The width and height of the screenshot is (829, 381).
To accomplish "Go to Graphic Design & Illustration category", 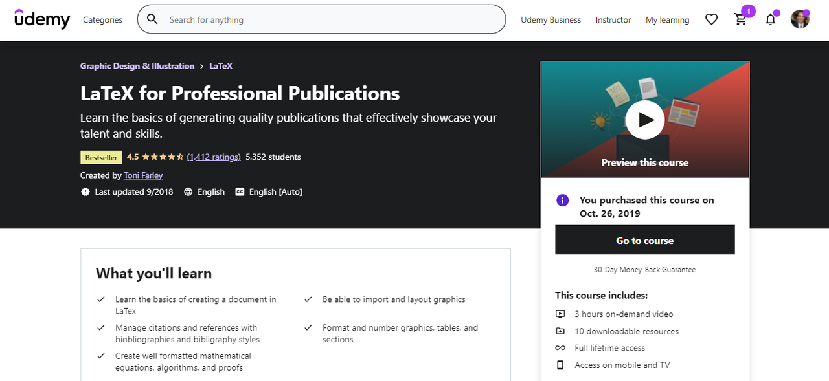I will [x=137, y=66].
